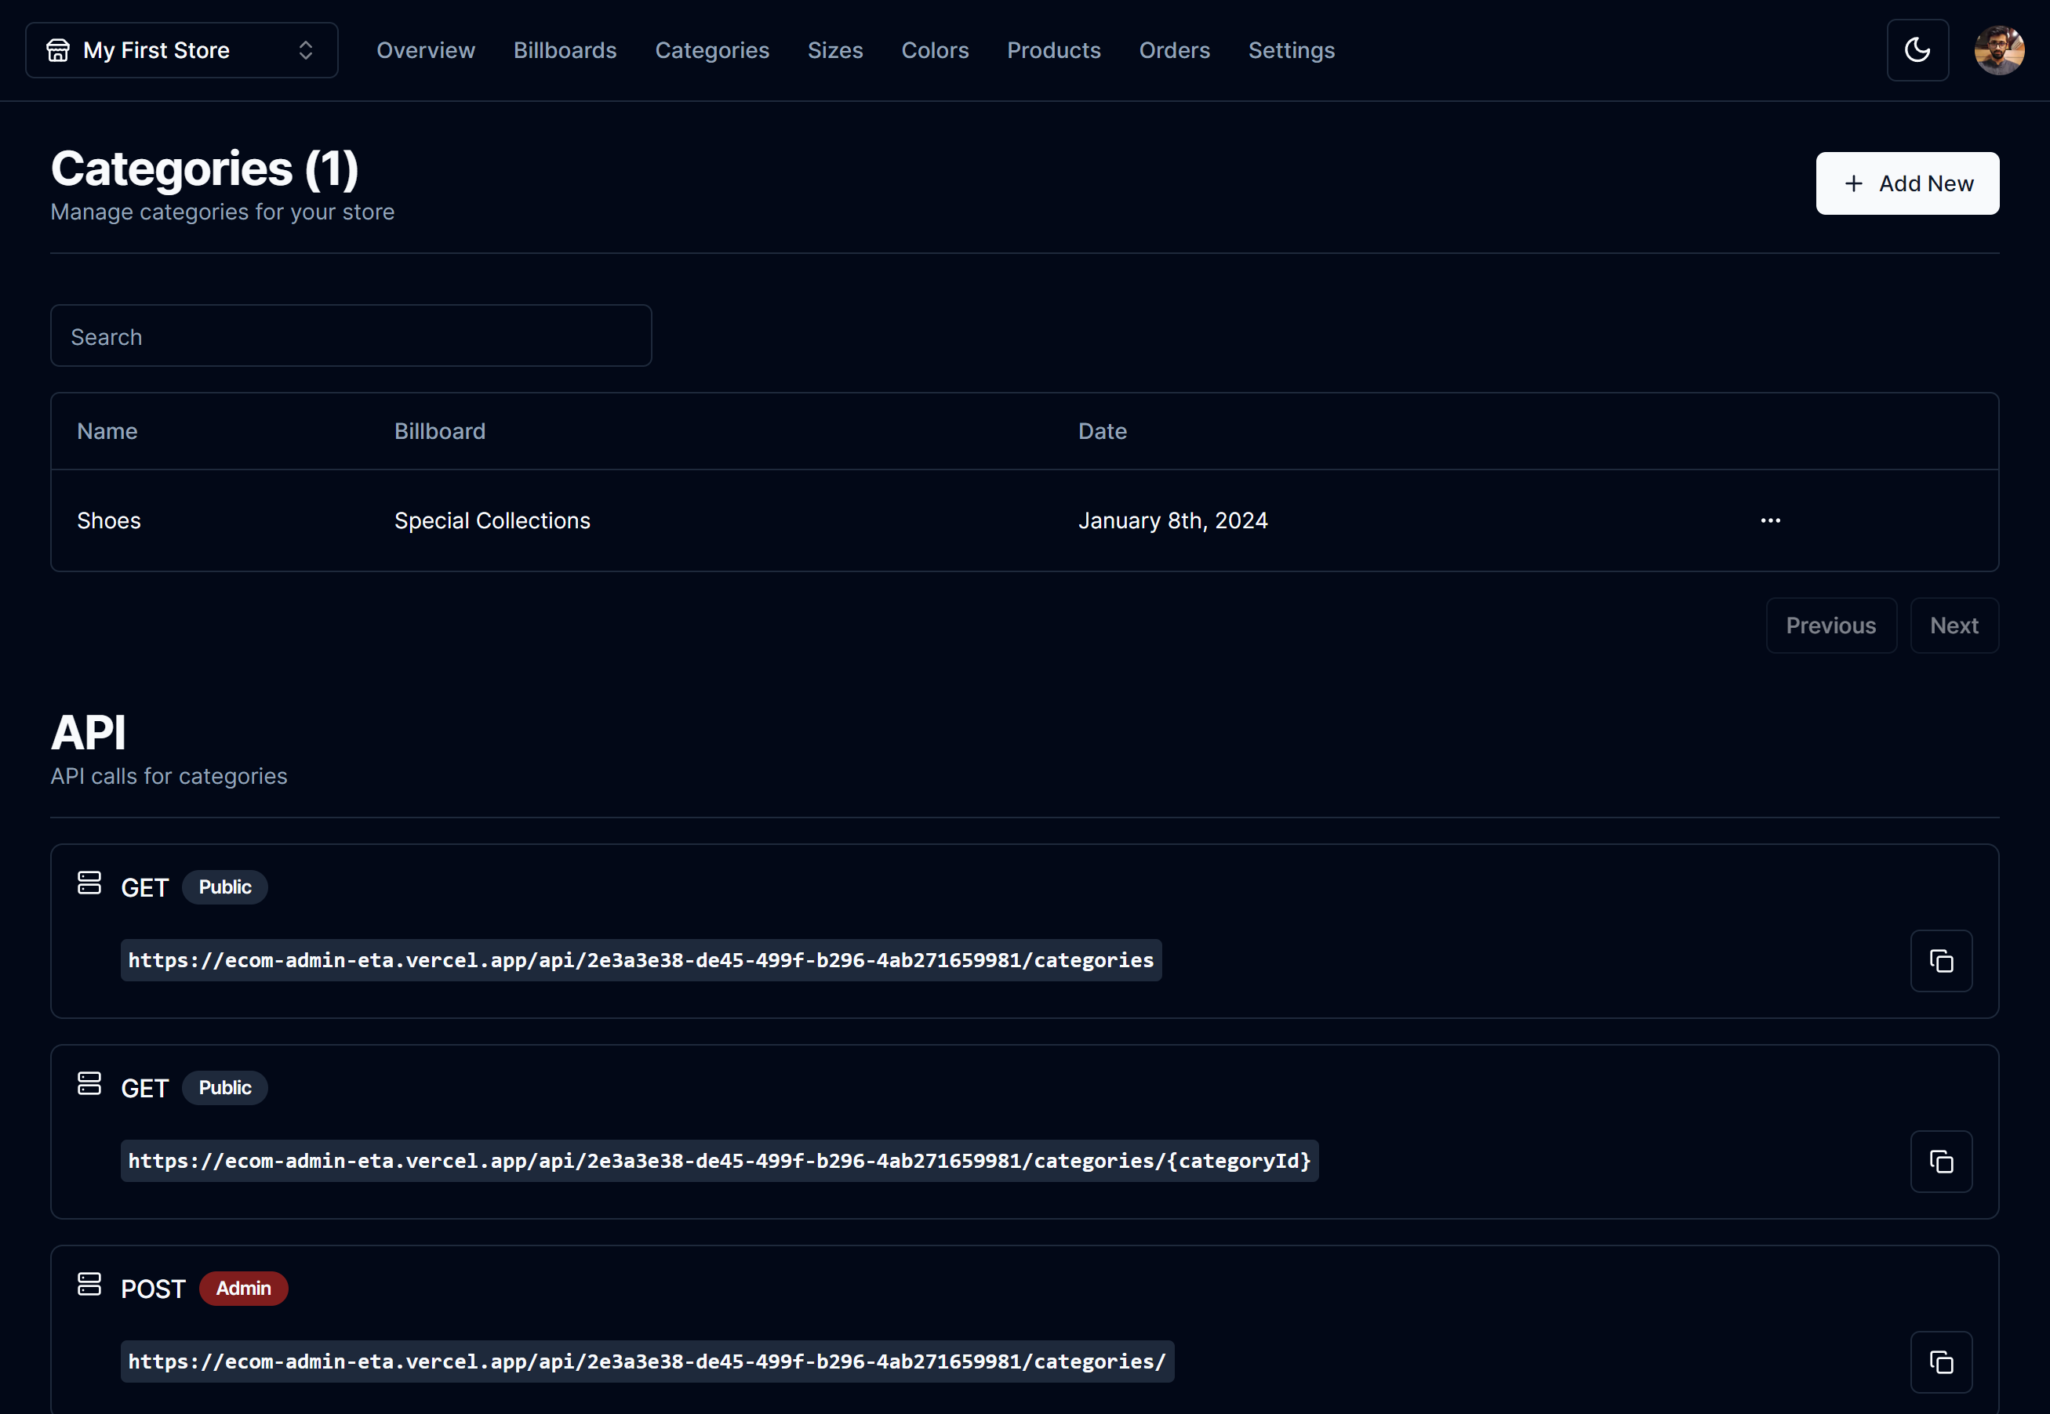Click the Date column header
This screenshot has height=1414, width=2050.
[x=1103, y=431]
